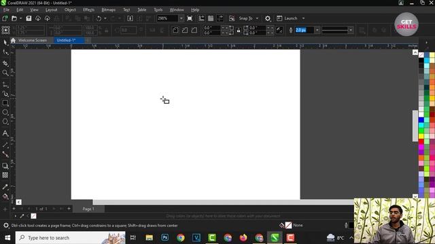Open the Bitmaps menu
The height and width of the screenshot is (244, 435).
click(x=109, y=9)
